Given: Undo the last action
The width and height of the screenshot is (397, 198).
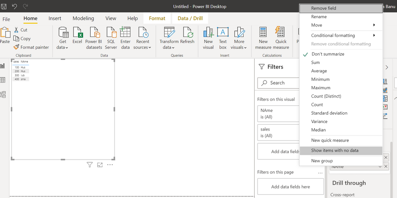Looking at the screenshot, I should point(14,6).
